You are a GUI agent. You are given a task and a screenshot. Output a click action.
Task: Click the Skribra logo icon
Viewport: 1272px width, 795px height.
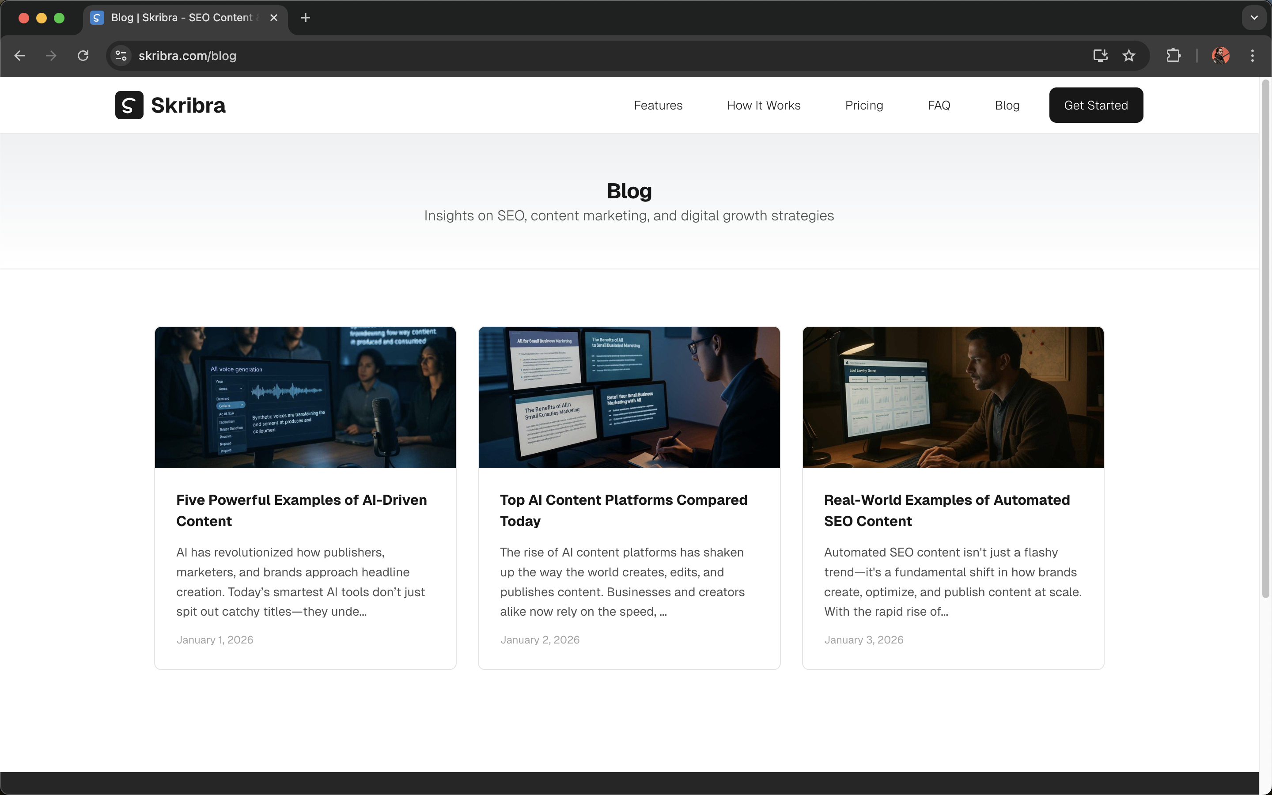tap(129, 105)
